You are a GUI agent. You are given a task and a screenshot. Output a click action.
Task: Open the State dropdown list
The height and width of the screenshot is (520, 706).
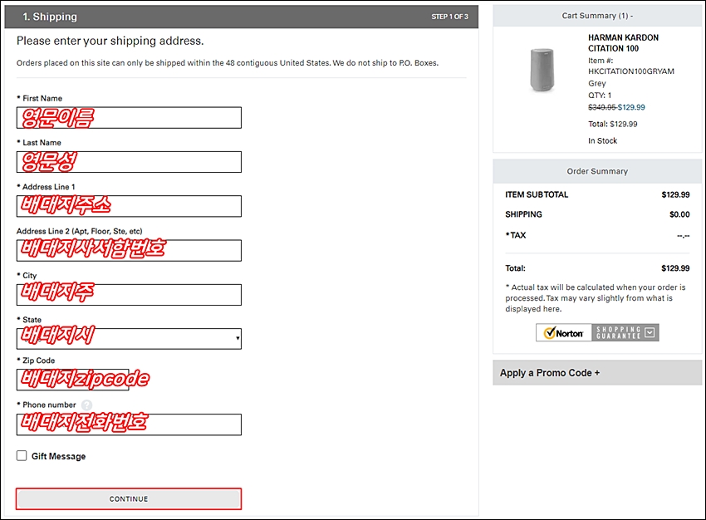tap(129, 339)
